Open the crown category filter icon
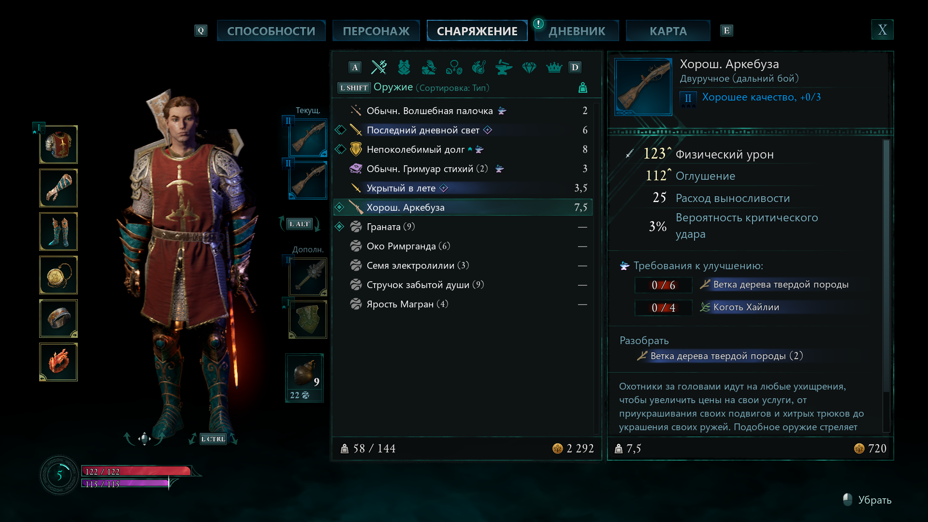The image size is (928, 522). (554, 67)
